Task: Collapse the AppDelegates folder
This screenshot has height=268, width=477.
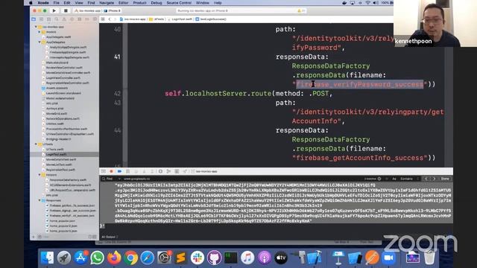Action: coord(40,42)
